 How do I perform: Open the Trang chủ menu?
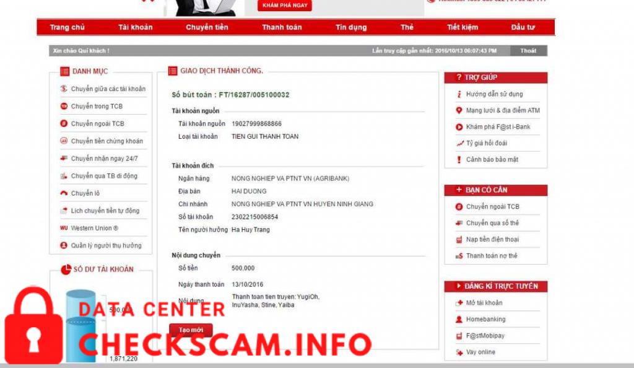coord(67,27)
